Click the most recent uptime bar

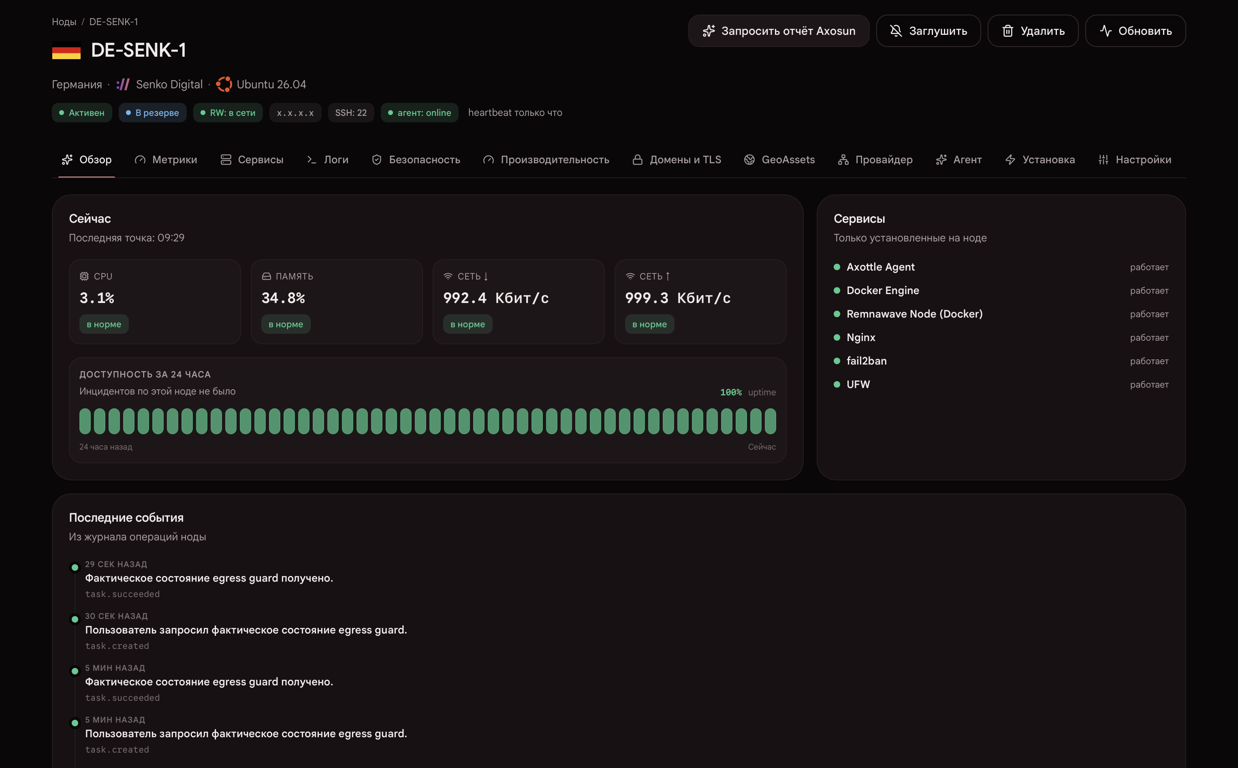pos(770,421)
